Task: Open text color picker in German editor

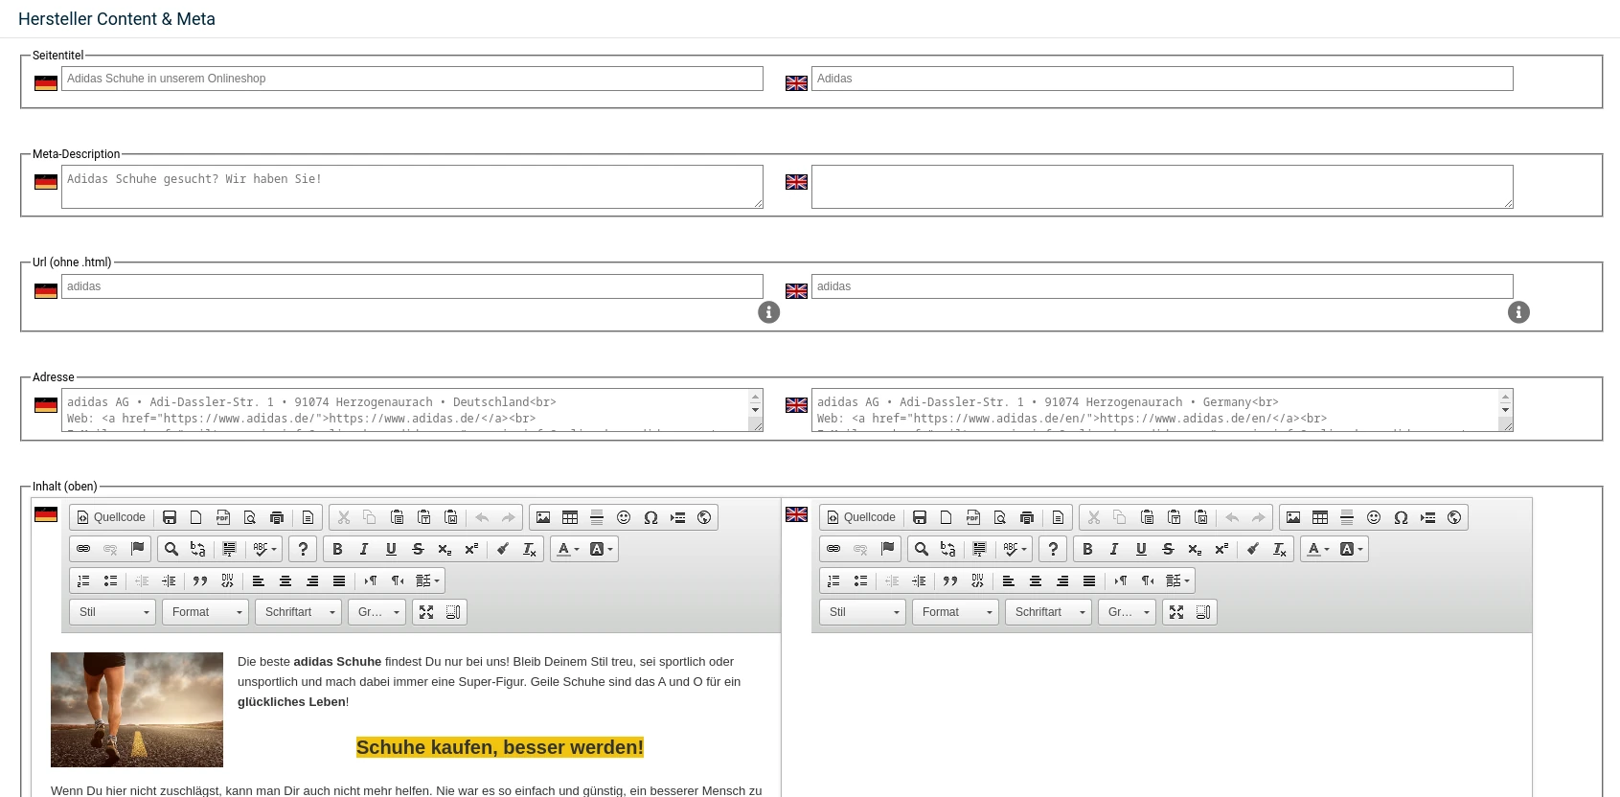Action: pos(568,549)
